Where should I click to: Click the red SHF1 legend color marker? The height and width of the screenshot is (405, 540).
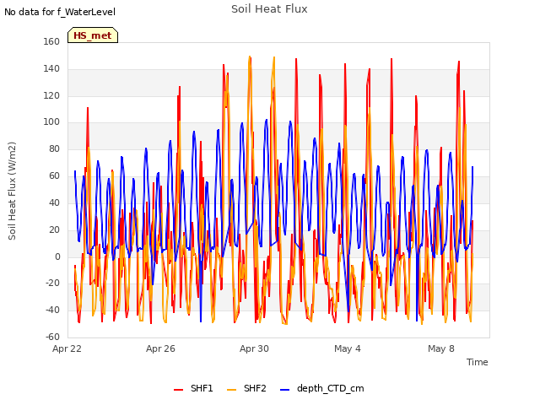[x=178, y=389]
